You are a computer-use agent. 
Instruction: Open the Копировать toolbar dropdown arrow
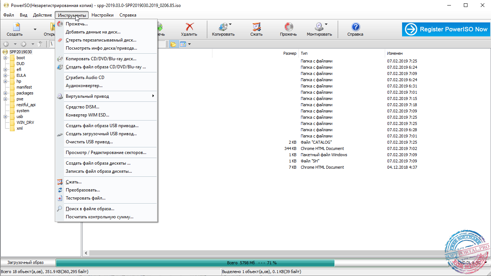click(230, 25)
